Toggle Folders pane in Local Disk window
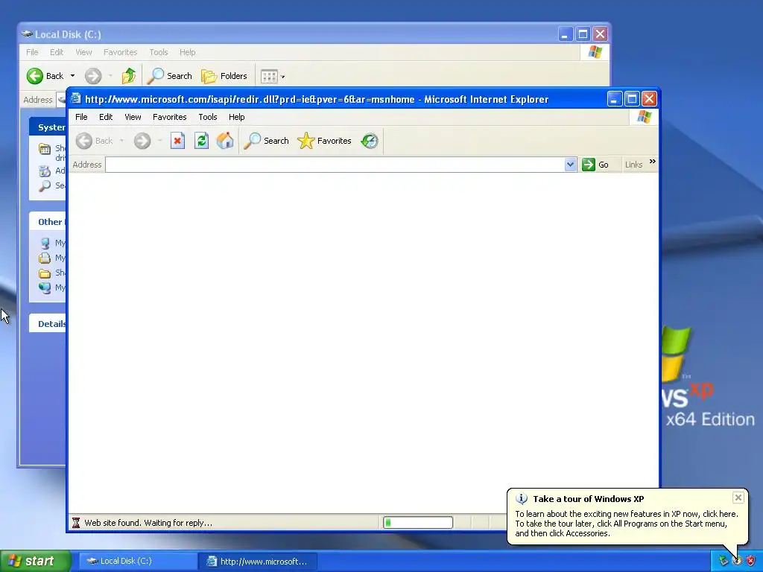 [x=224, y=76]
